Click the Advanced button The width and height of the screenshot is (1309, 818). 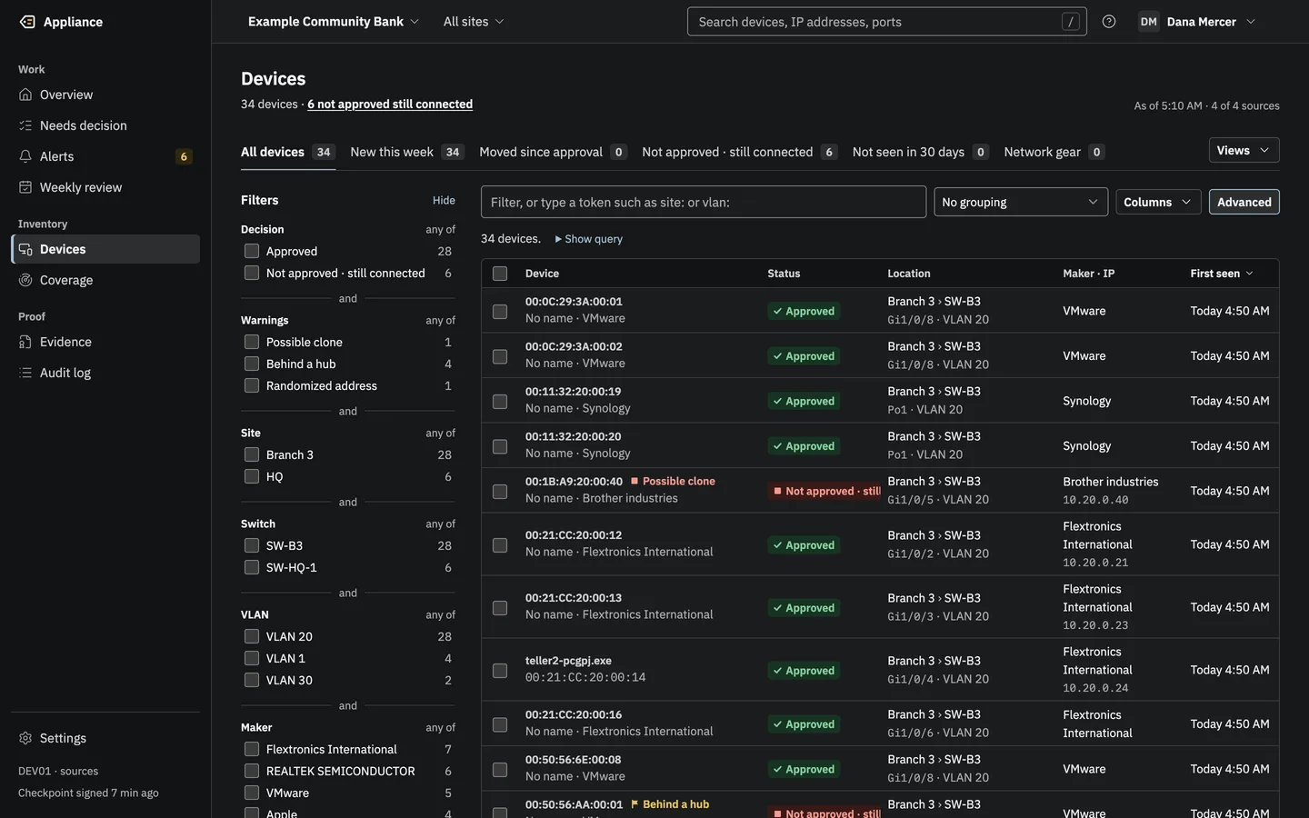tap(1244, 202)
